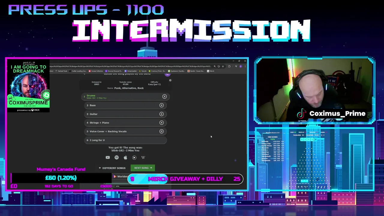Click the Punk, Alternative, Rock genre text

pos(129,88)
